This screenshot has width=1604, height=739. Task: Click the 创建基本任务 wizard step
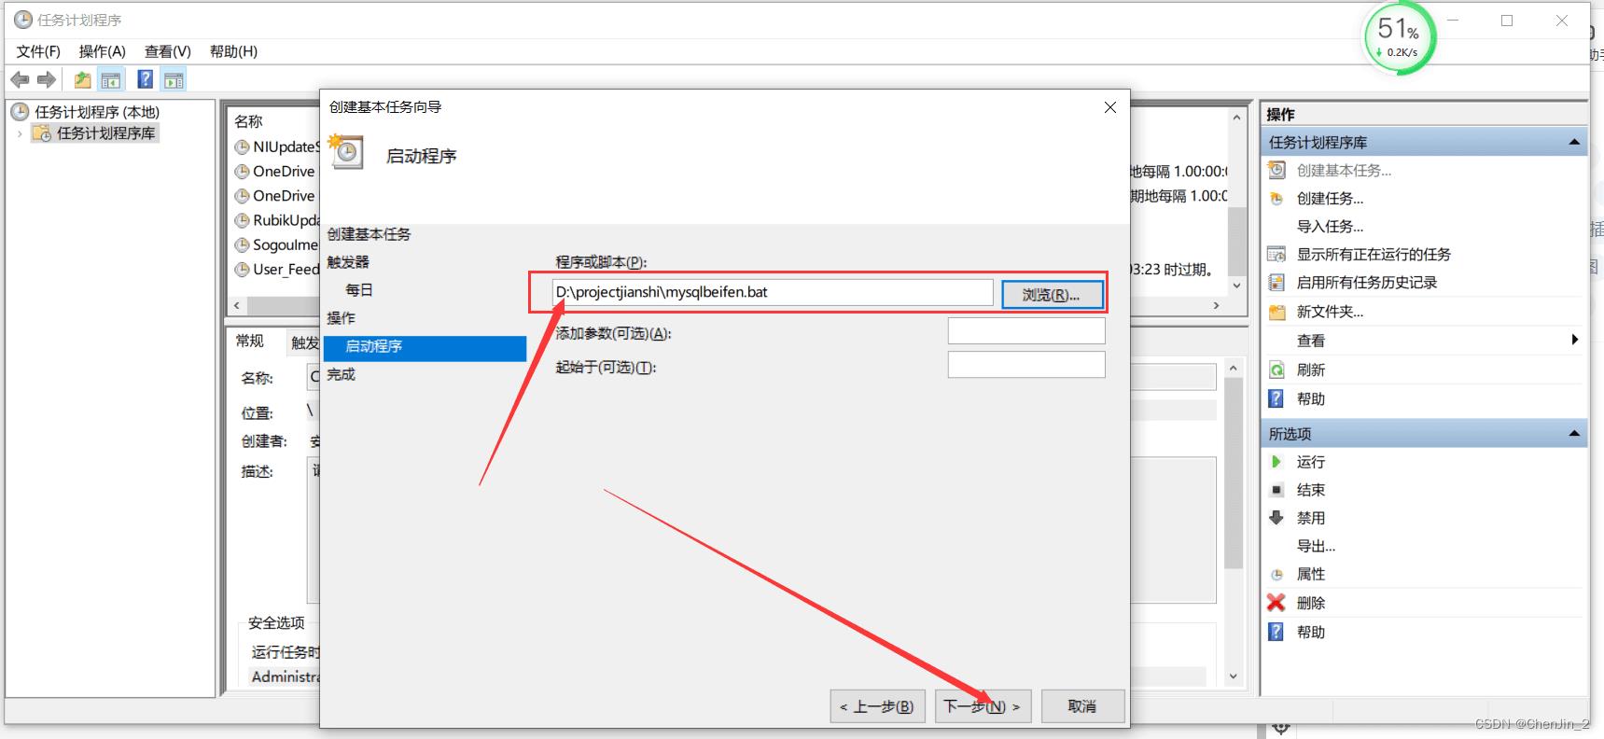click(369, 234)
